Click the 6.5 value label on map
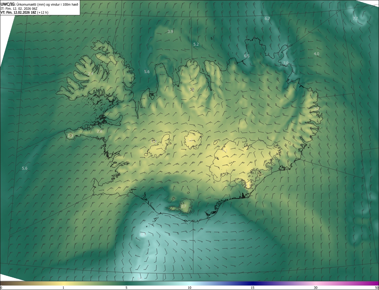 247,56
